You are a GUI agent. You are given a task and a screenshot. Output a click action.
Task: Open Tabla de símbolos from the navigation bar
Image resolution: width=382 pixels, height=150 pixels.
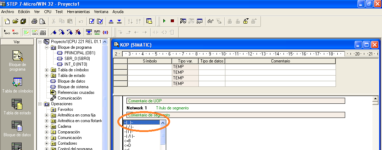coord(17,85)
